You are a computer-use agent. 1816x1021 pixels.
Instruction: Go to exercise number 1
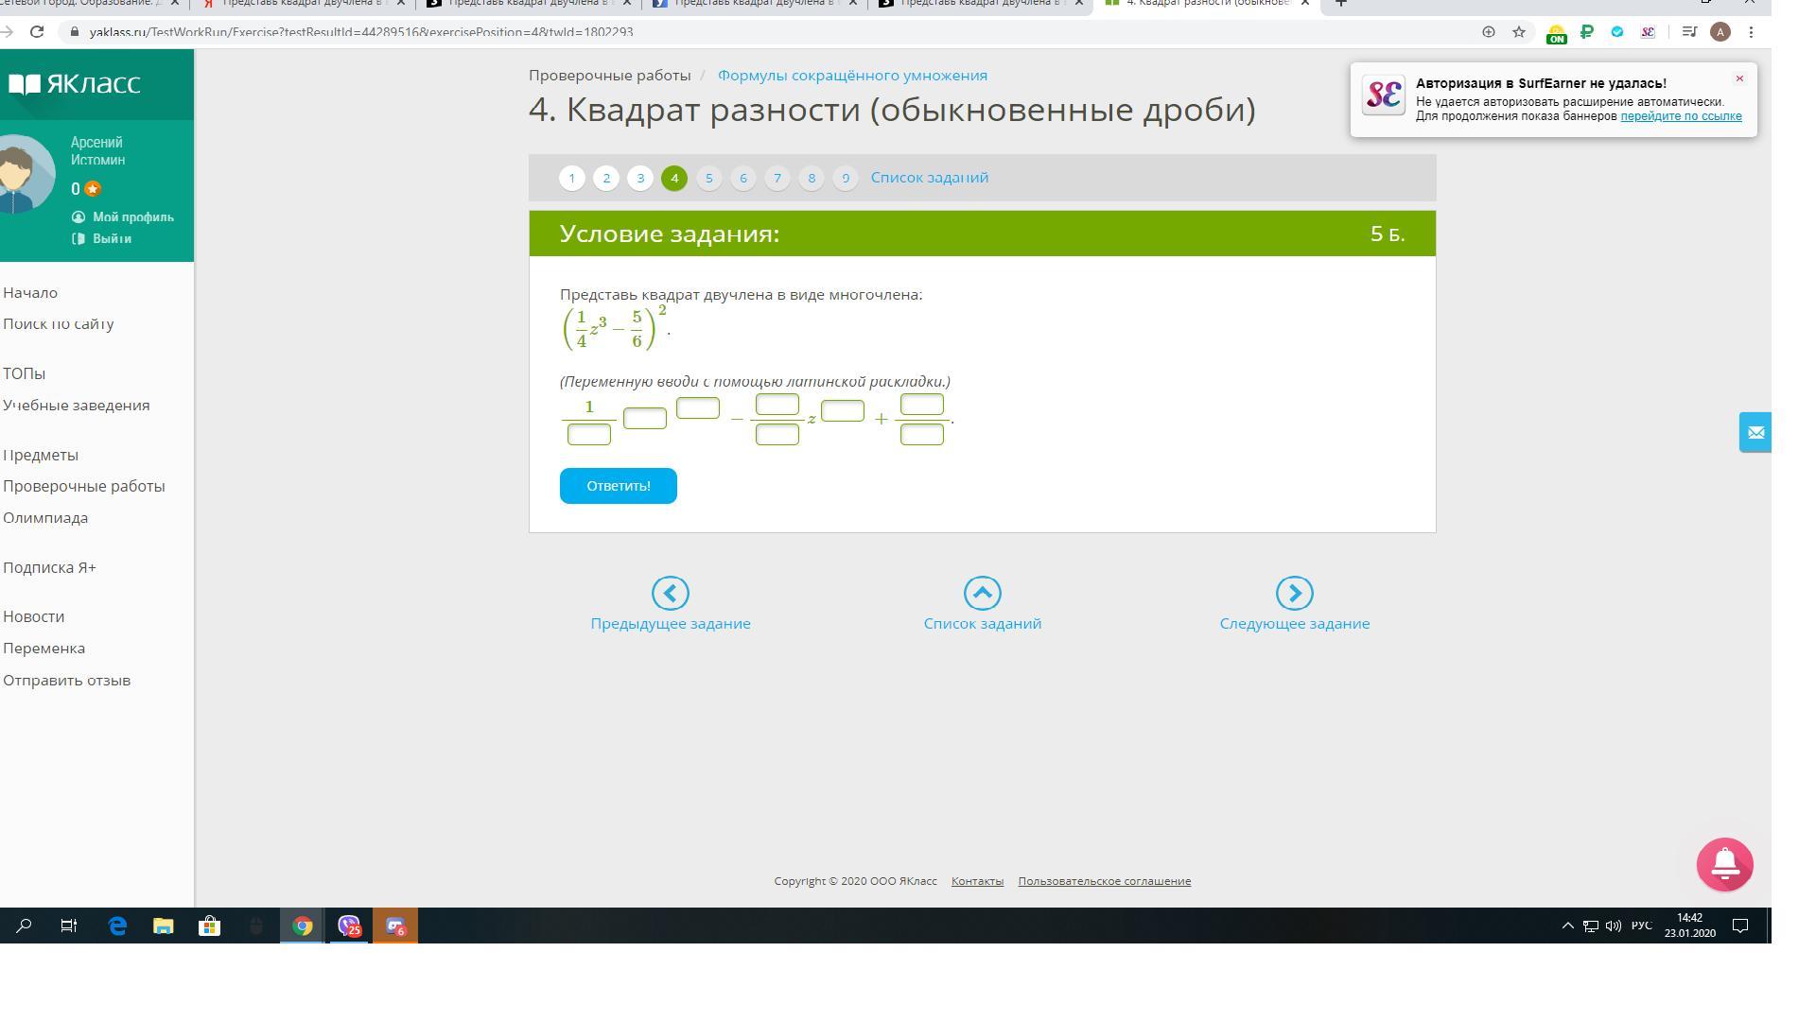point(572,178)
